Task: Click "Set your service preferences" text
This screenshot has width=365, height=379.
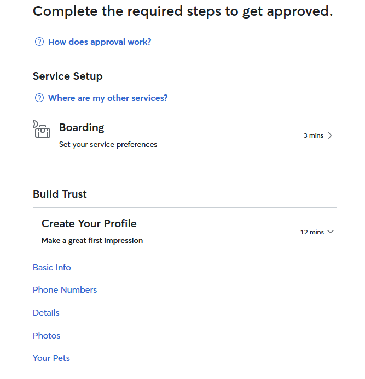Action: tap(108, 145)
